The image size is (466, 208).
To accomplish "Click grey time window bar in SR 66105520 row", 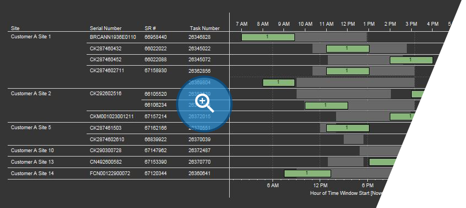I will tap(344, 94).
